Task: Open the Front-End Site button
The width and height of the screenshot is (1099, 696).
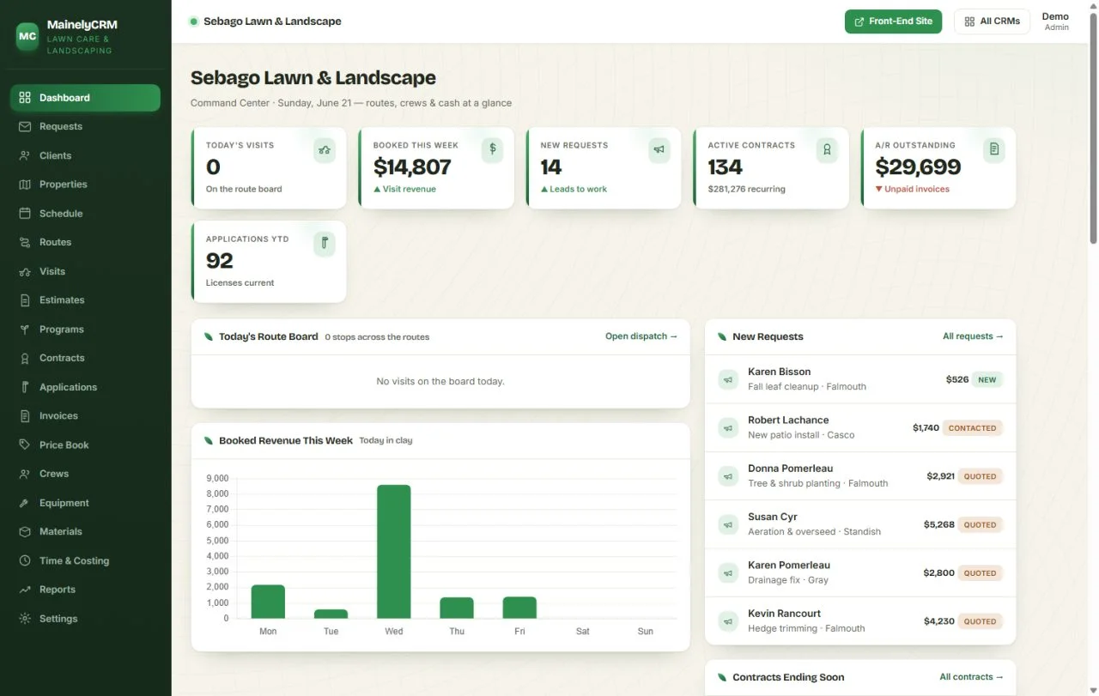Action: point(893,21)
